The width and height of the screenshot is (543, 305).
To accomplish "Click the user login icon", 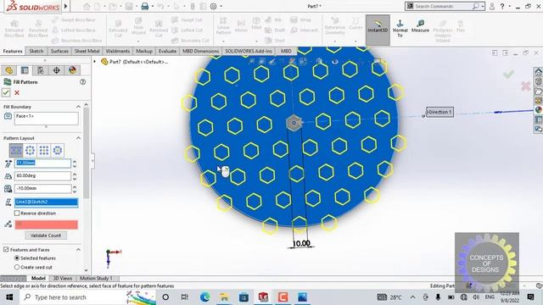I will point(492,6).
